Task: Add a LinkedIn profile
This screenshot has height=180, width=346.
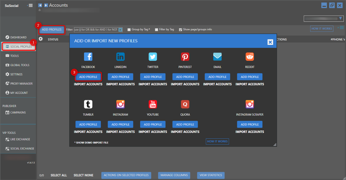Action: [120, 77]
